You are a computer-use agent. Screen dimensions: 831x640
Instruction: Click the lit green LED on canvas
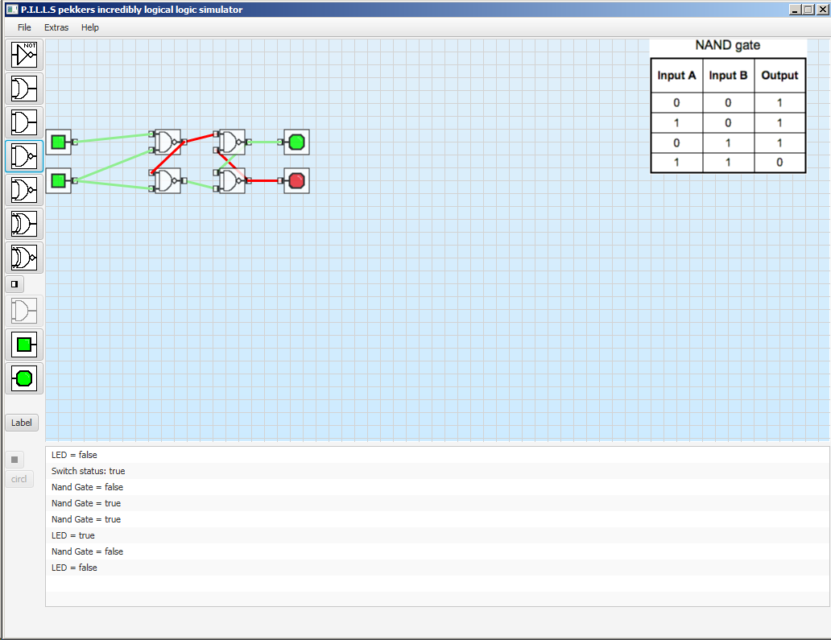297,142
